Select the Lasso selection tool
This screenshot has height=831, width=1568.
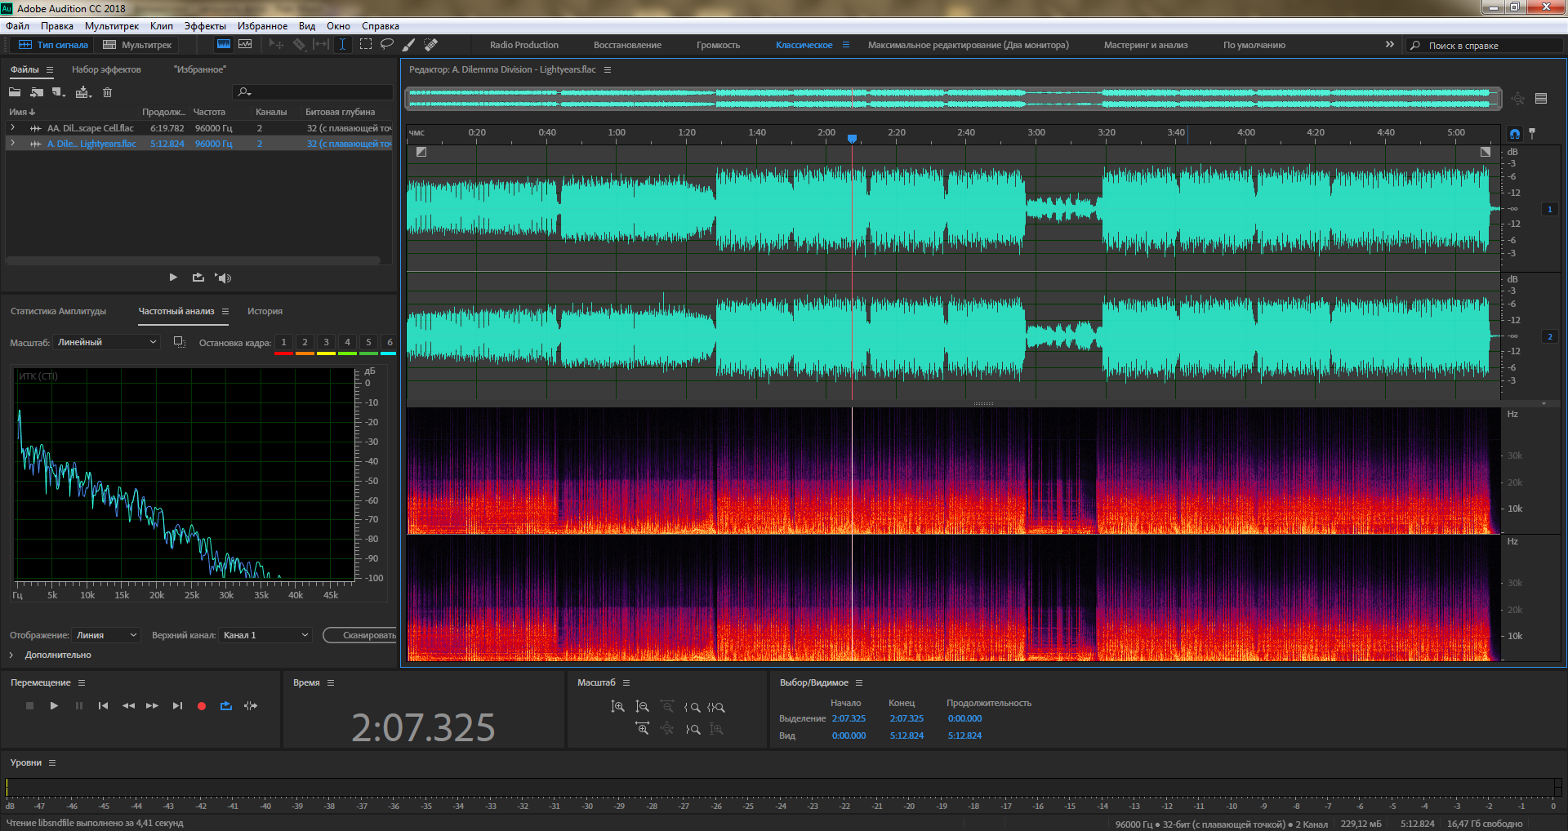tap(387, 44)
